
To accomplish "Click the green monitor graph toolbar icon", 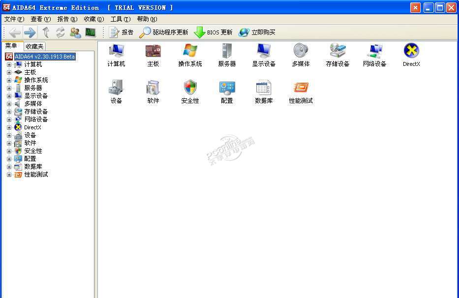I will (x=91, y=32).
